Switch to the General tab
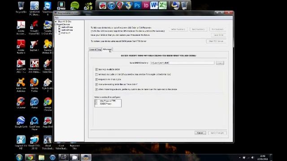The image size is (287, 161). point(93,50)
